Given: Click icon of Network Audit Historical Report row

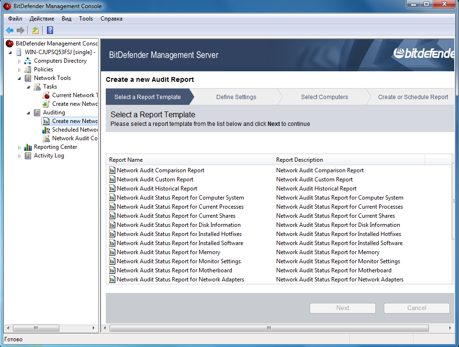Looking at the screenshot, I should coord(112,188).
